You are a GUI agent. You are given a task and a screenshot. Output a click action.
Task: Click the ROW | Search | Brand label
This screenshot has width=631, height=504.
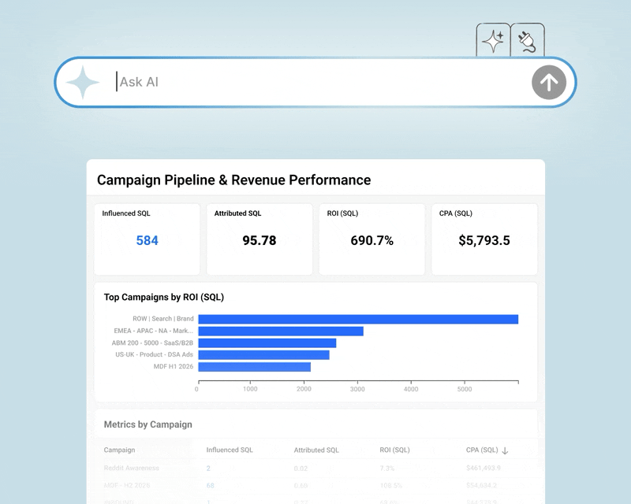163,319
